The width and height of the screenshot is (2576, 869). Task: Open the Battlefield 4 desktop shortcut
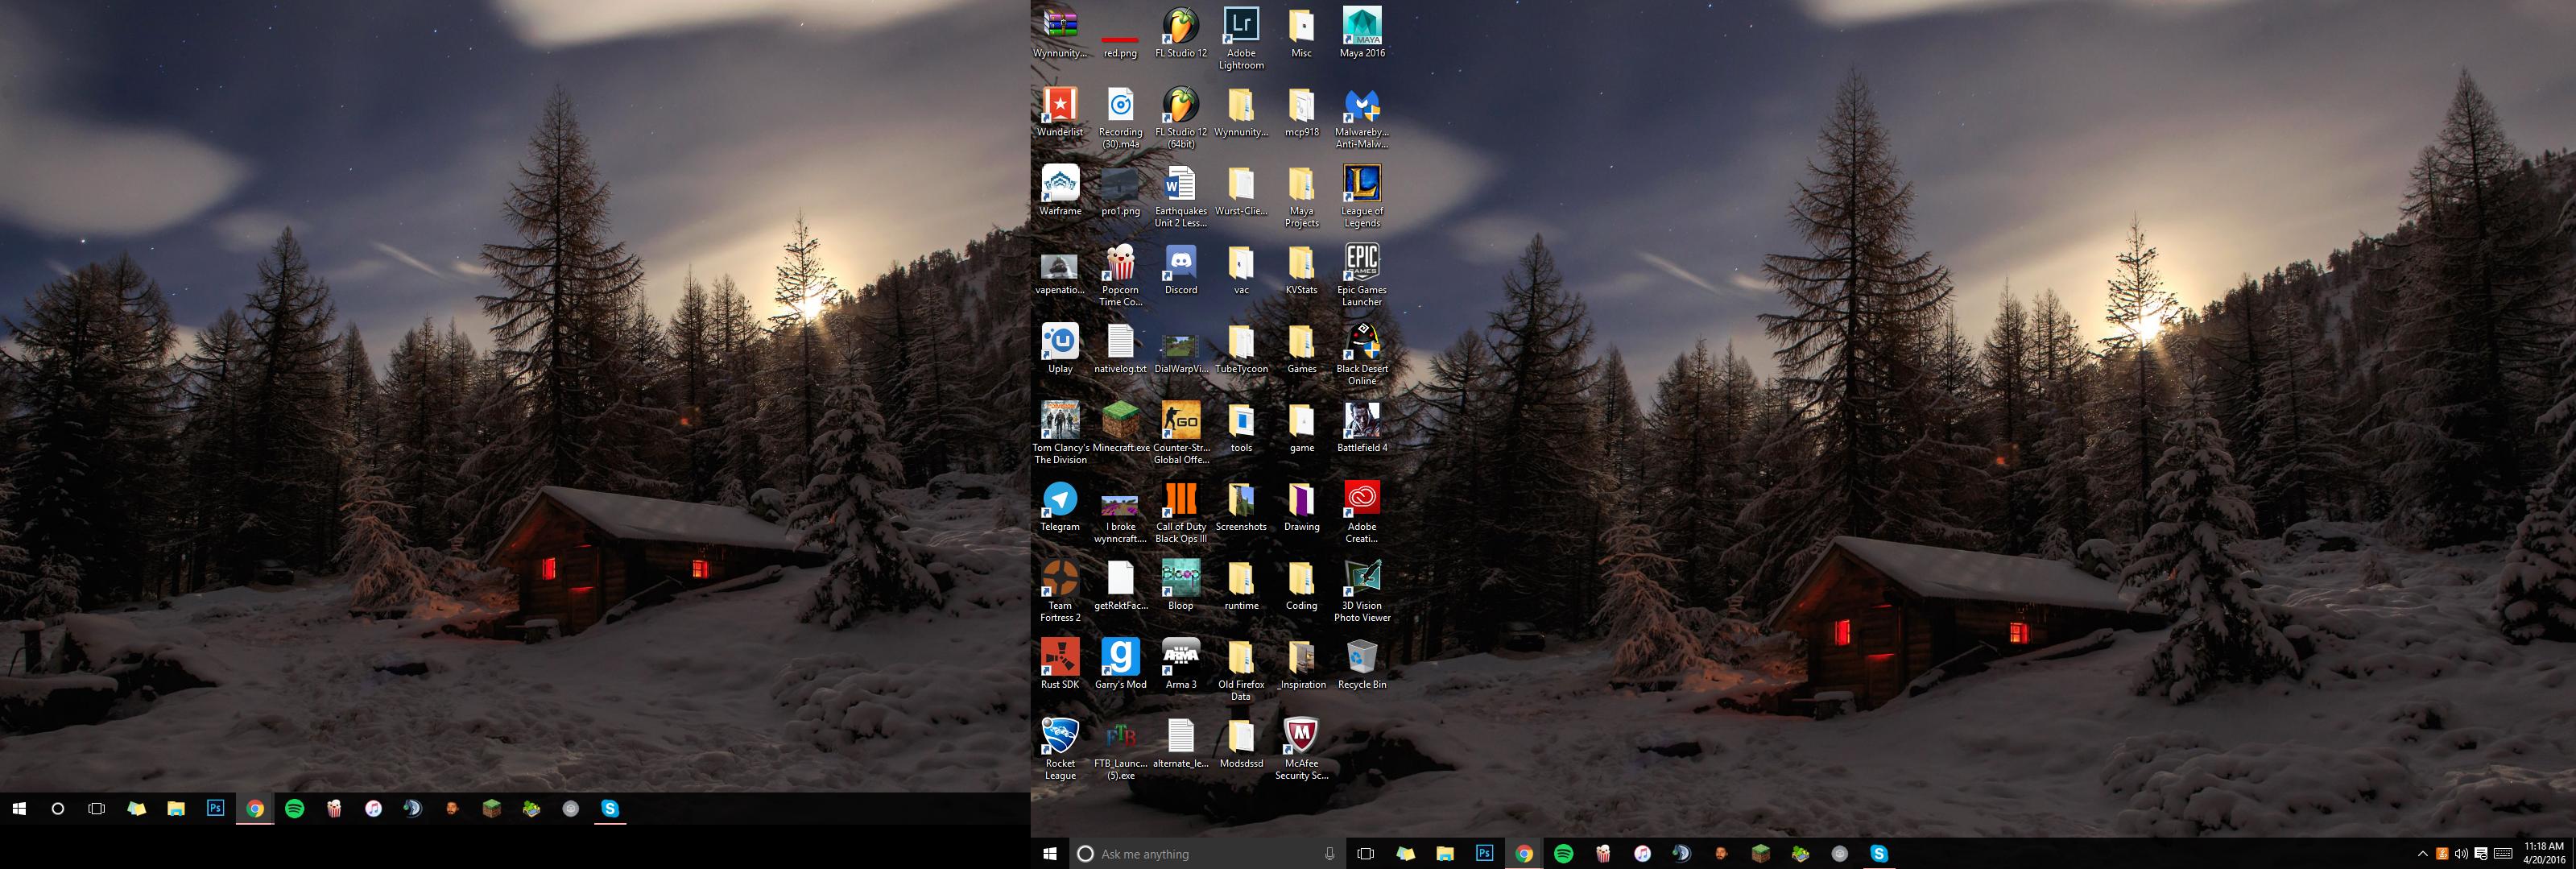pos(1362,427)
